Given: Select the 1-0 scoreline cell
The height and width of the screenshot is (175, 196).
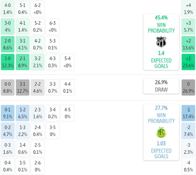Looking at the screenshot, I should 8,62.
